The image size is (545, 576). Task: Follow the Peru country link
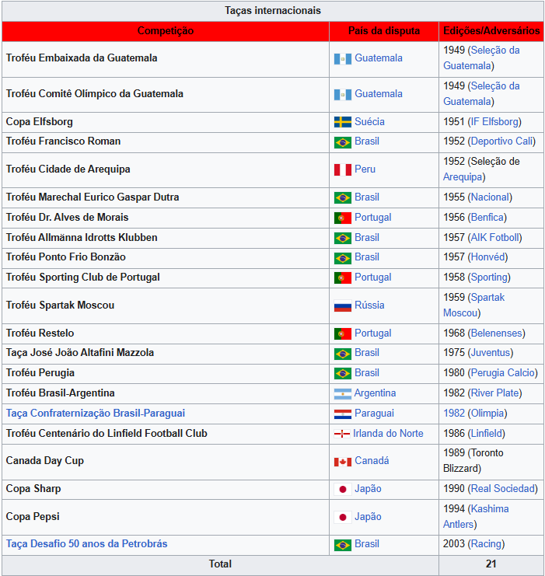pos(365,169)
